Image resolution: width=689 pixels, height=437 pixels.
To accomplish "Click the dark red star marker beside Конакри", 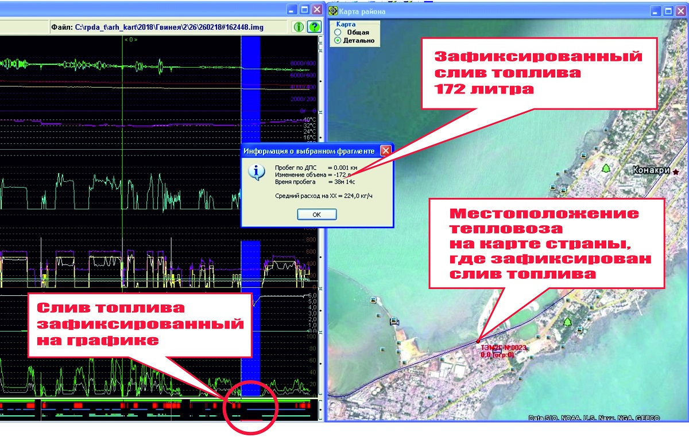I will pyautogui.click(x=675, y=171).
